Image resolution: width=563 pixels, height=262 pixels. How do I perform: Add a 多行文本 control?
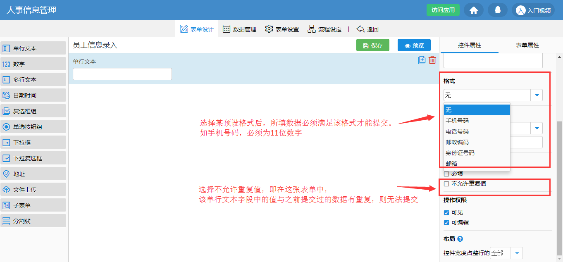click(x=33, y=79)
